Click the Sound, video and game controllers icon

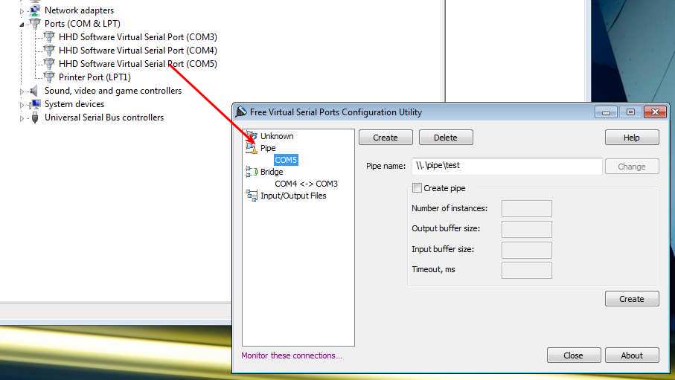pos(33,91)
